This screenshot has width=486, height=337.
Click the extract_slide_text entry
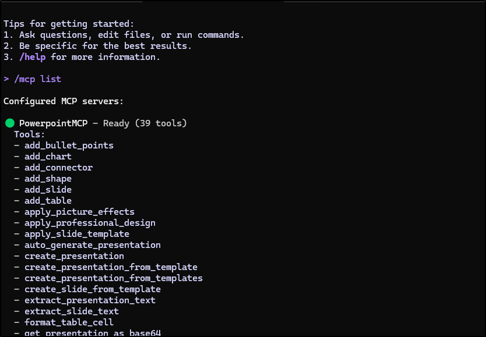coord(71,311)
